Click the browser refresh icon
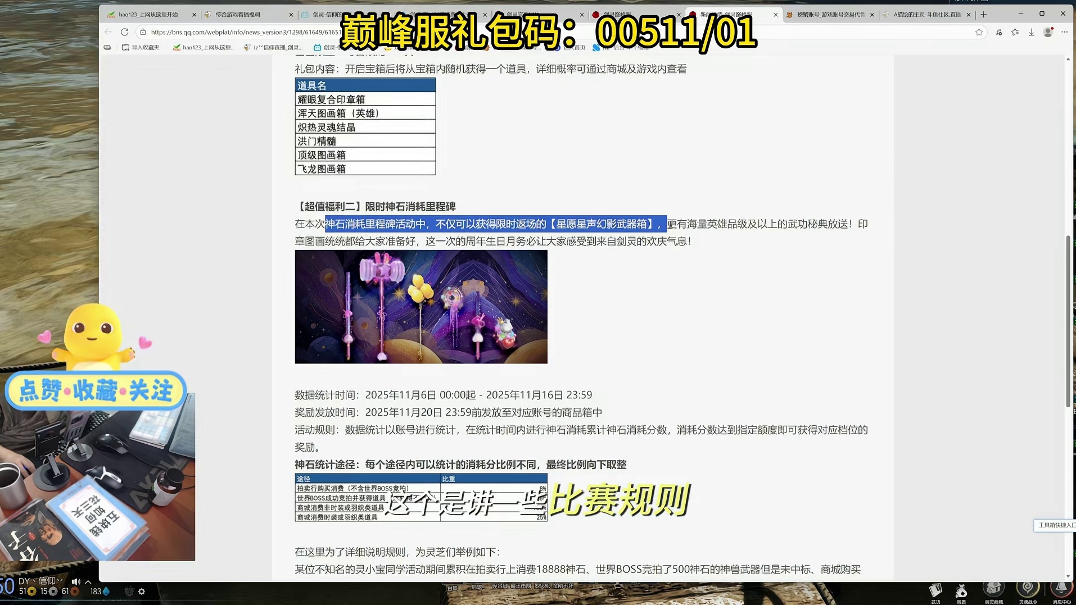This screenshot has width=1076, height=605. point(124,32)
